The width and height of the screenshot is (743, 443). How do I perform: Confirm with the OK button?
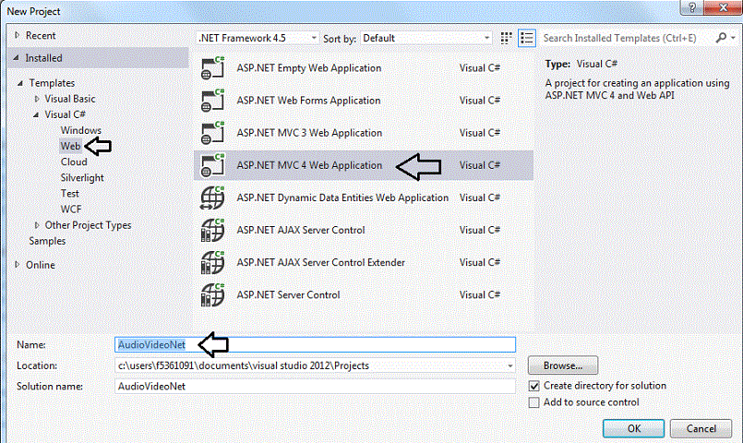[x=633, y=428]
